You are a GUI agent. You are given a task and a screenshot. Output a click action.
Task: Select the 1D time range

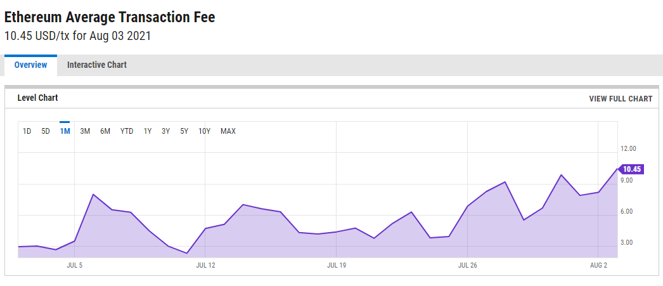27,131
